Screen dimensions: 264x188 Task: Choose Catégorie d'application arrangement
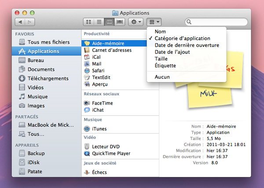(x=187, y=39)
